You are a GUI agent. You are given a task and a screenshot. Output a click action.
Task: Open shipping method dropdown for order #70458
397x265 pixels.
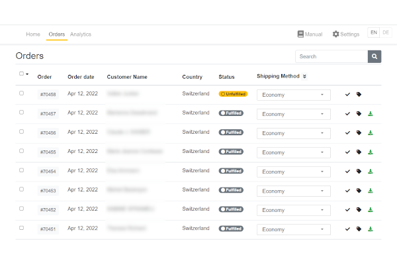click(x=293, y=95)
